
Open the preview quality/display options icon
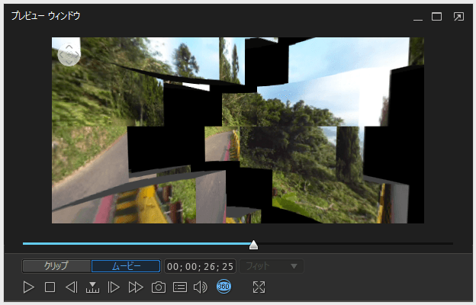tap(180, 287)
